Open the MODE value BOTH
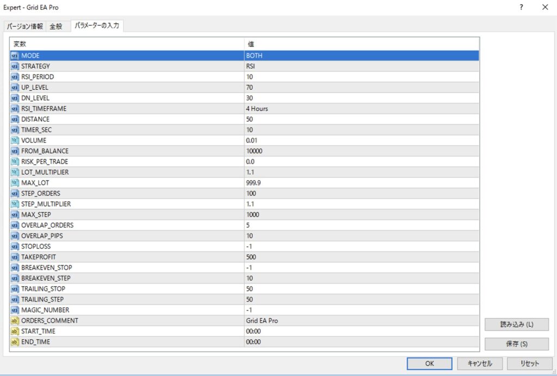Viewport: 557px width, 376px height. [x=362, y=56]
